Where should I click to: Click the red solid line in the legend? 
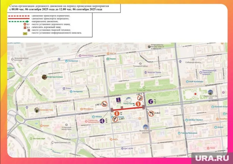(18, 19)
